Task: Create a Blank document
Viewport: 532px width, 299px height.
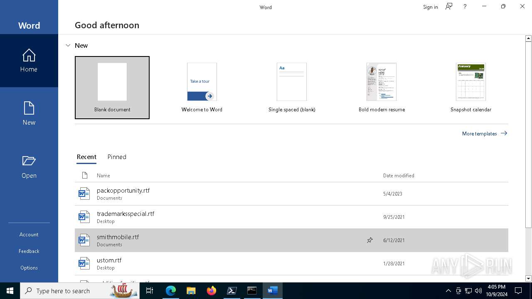Action: (112, 88)
